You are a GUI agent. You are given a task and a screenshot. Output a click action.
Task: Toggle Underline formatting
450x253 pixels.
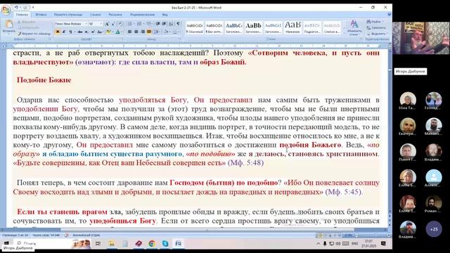pos(70,32)
